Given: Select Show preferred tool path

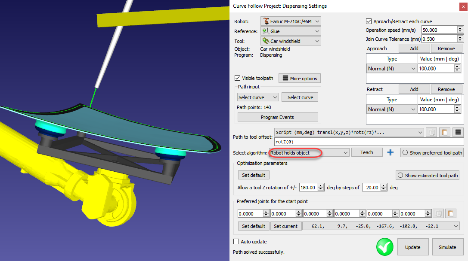Looking at the screenshot, I should [405, 152].
